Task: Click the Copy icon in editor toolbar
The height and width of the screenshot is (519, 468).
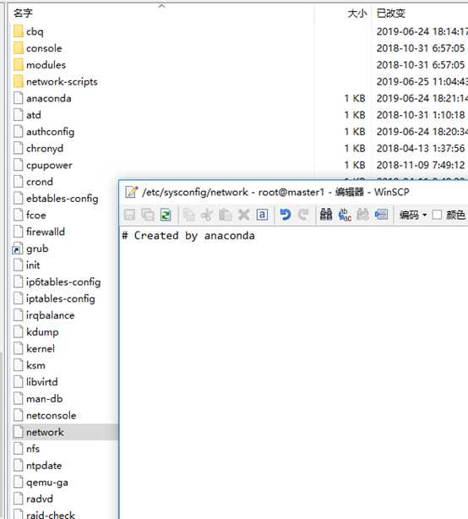Action: [x=189, y=215]
